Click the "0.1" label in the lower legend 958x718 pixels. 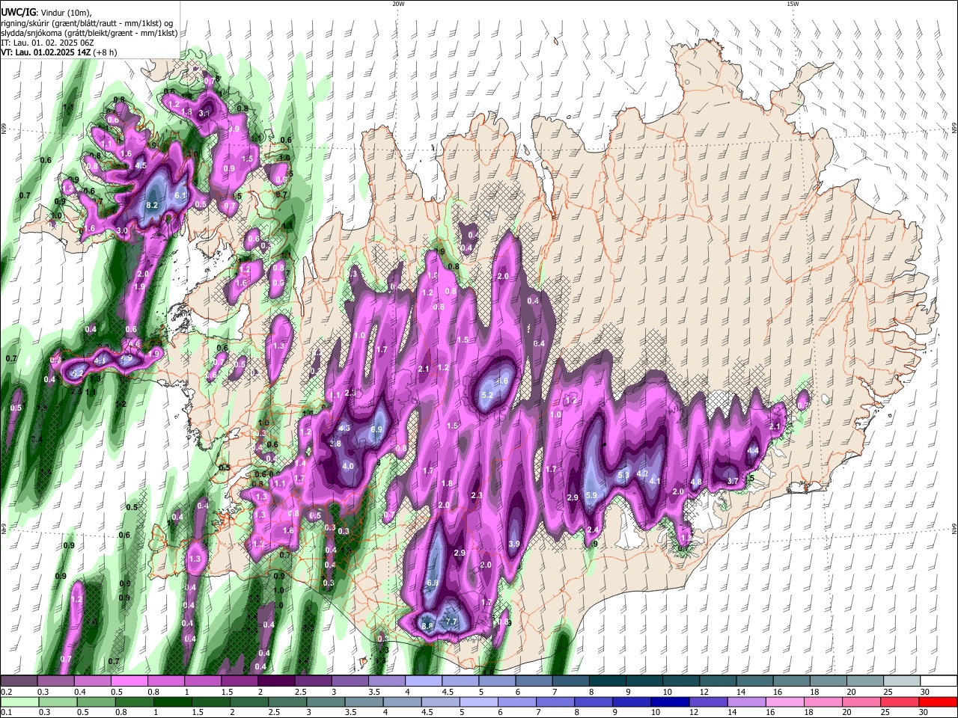(6, 712)
